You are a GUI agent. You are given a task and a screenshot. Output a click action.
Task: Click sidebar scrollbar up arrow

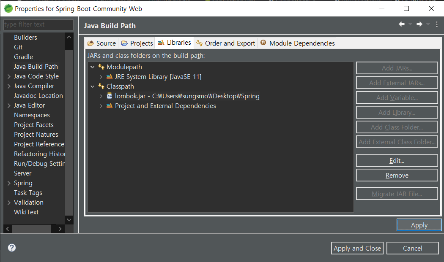pos(69,37)
